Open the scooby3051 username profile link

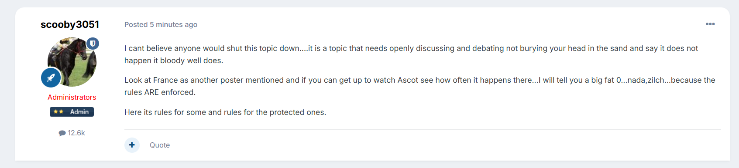[70, 24]
